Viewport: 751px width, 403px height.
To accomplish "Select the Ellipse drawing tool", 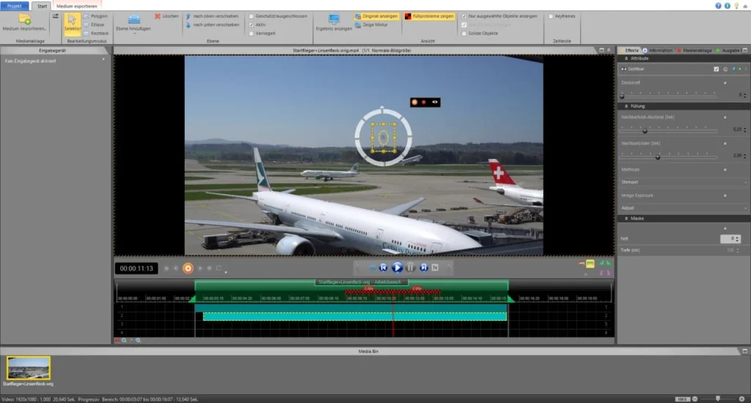I will (x=95, y=24).
